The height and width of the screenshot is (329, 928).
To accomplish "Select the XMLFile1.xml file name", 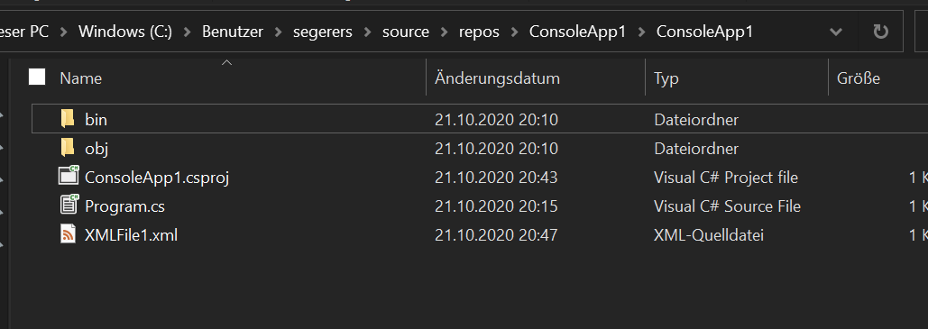I will tap(132, 235).
